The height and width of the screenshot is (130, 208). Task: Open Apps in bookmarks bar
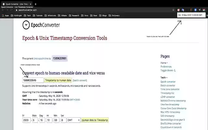(x=5, y=16)
